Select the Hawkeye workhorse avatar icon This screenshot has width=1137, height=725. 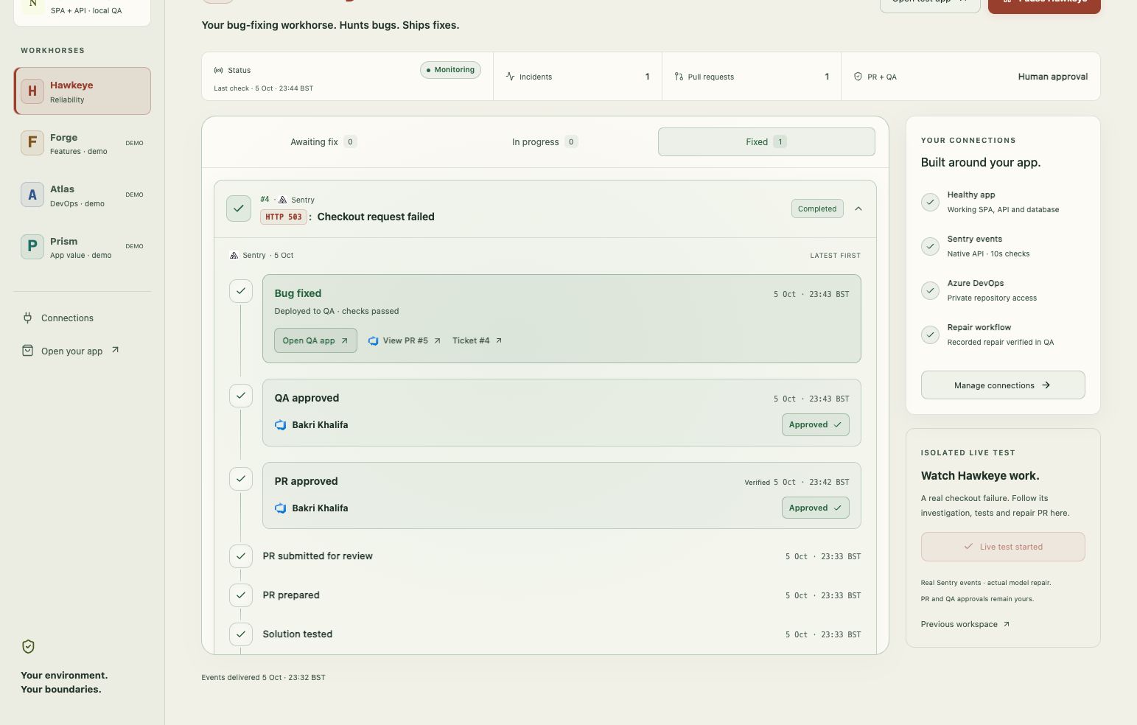coord(32,91)
